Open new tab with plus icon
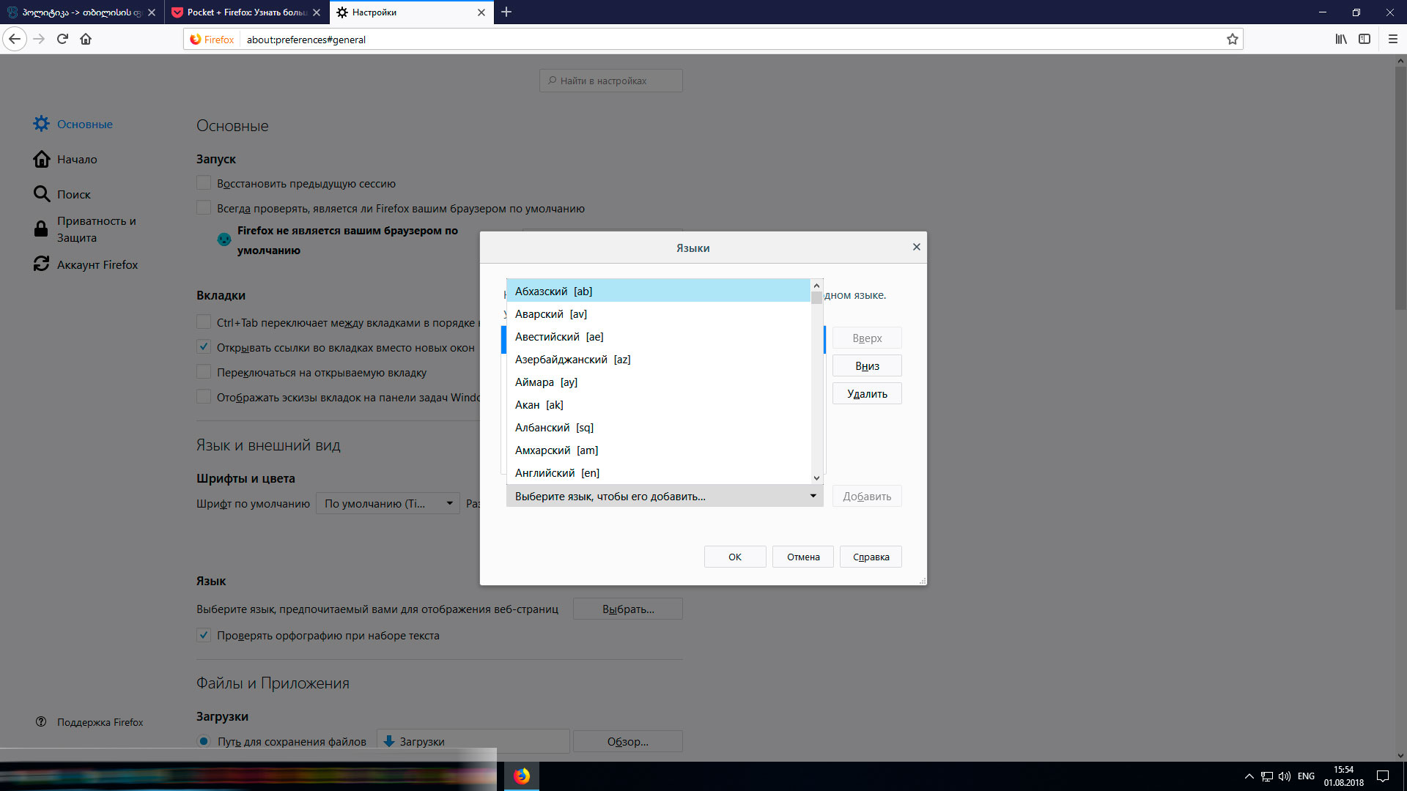Image resolution: width=1407 pixels, height=791 pixels. click(506, 12)
